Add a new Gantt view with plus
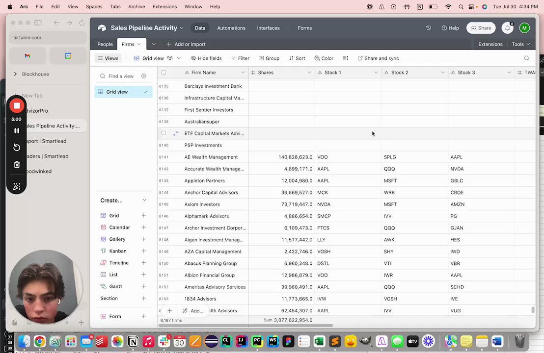 (144, 286)
